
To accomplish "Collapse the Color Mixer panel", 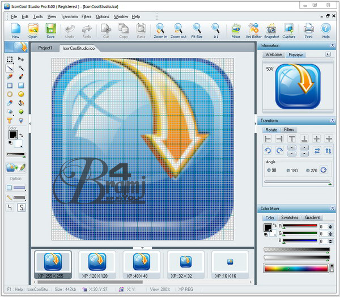I will [x=331, y=209].
